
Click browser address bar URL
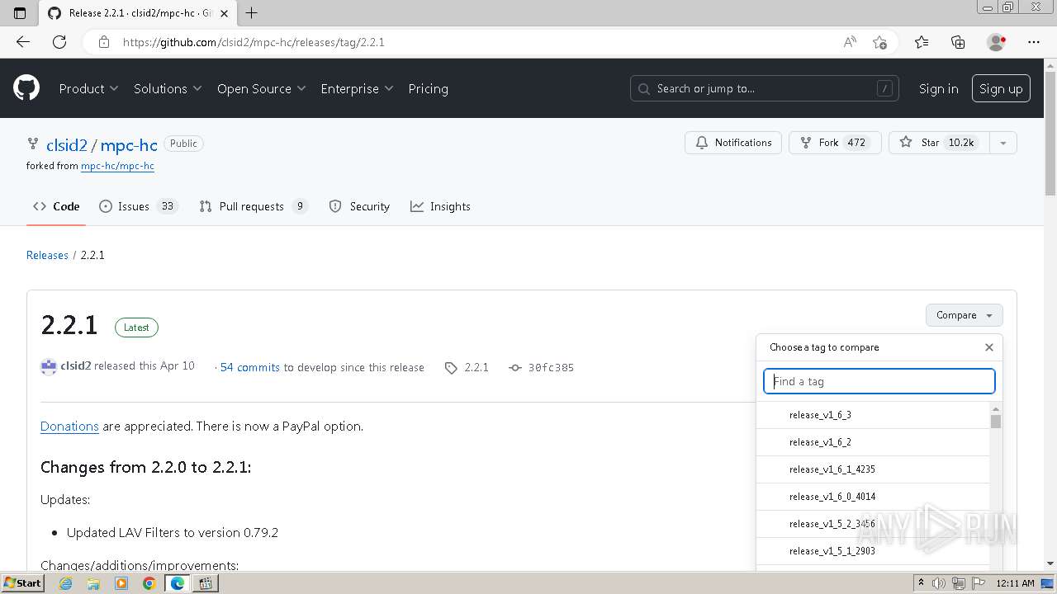tap(254, 42)
